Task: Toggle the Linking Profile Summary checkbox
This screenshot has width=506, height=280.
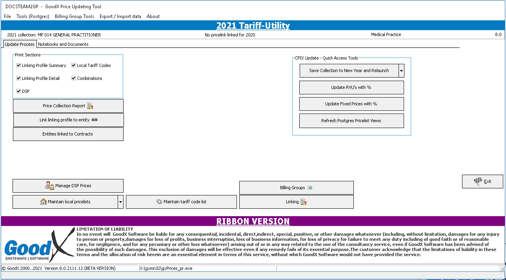Action: click(18, 65)
